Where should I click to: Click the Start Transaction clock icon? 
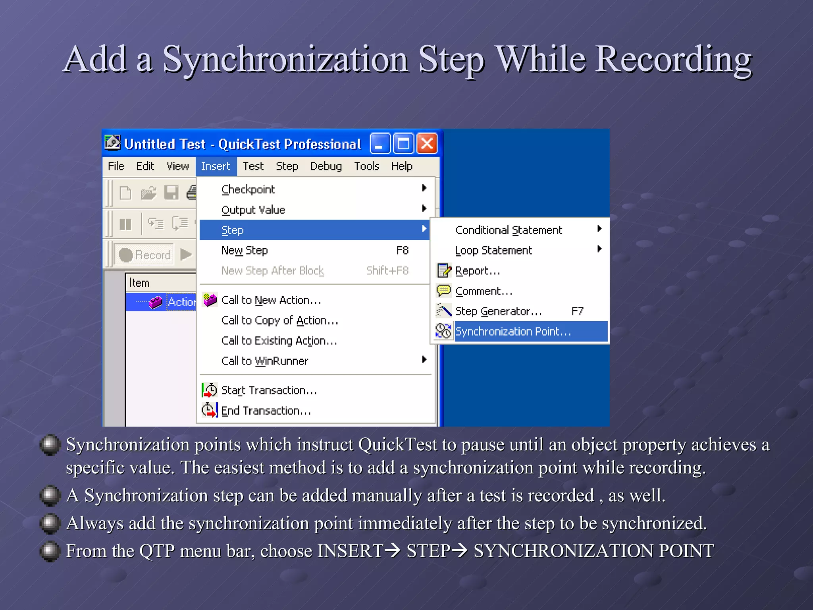pos(210,390)
